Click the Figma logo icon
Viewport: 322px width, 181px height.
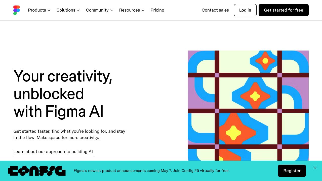click(17, 10)
